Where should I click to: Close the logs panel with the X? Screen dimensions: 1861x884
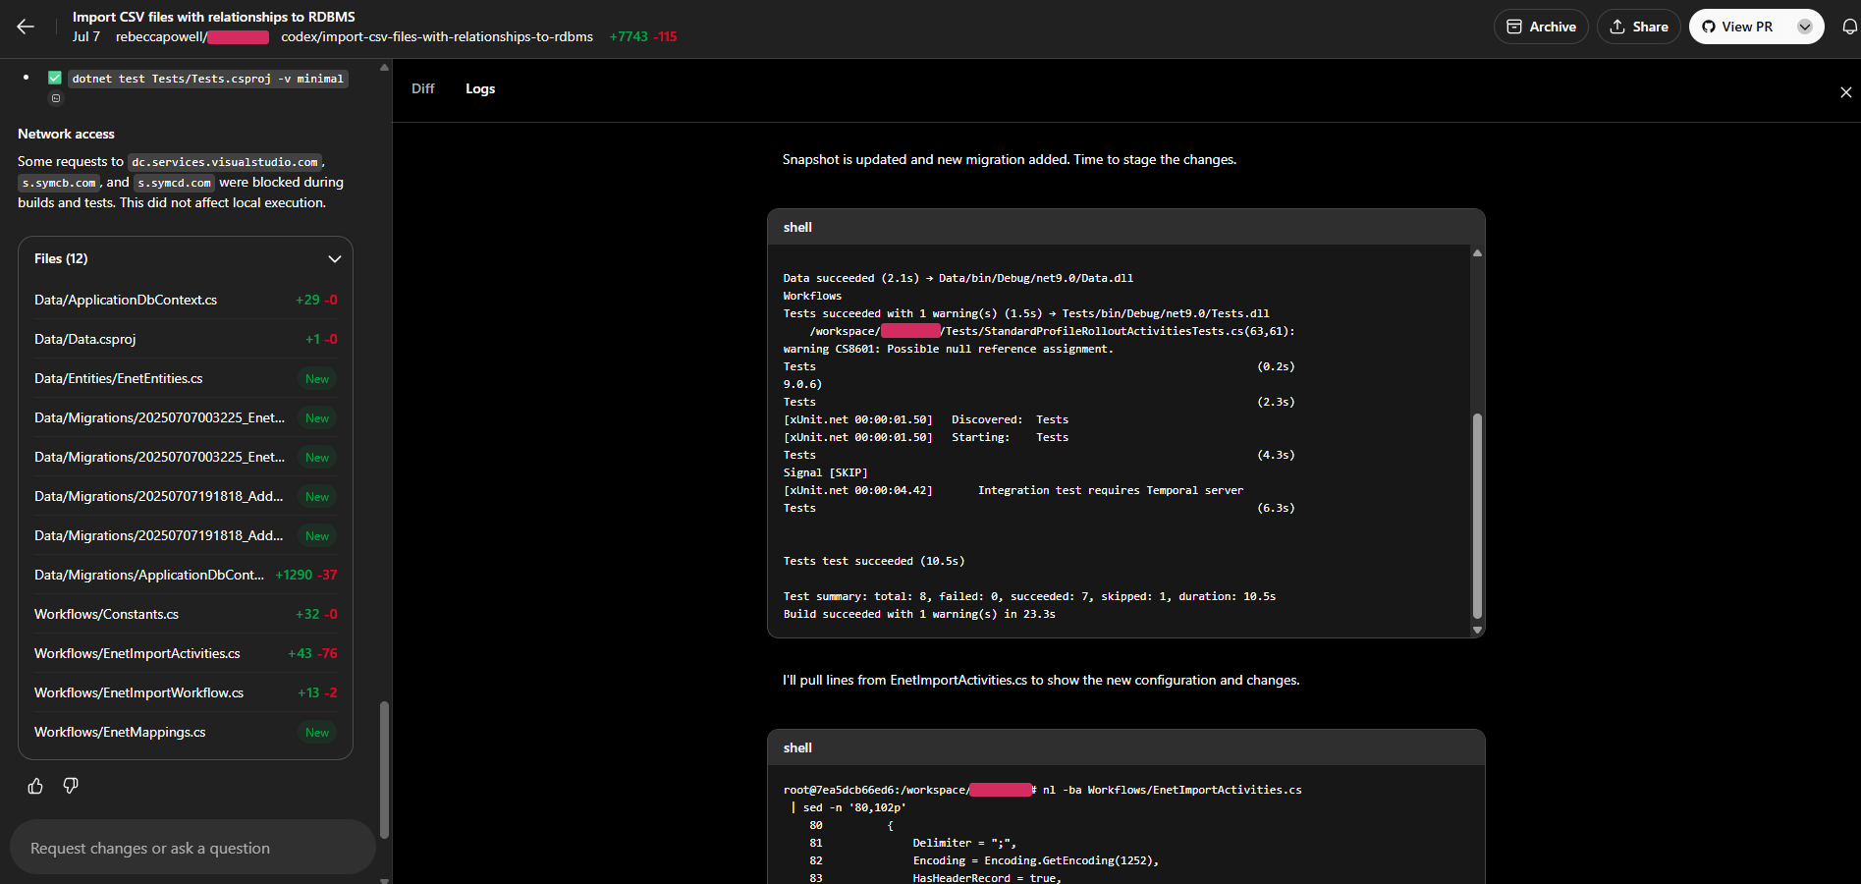[1844, 92]
